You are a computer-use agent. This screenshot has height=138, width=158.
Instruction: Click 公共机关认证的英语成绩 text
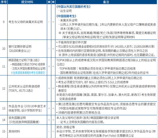click(x=24, y=86)
